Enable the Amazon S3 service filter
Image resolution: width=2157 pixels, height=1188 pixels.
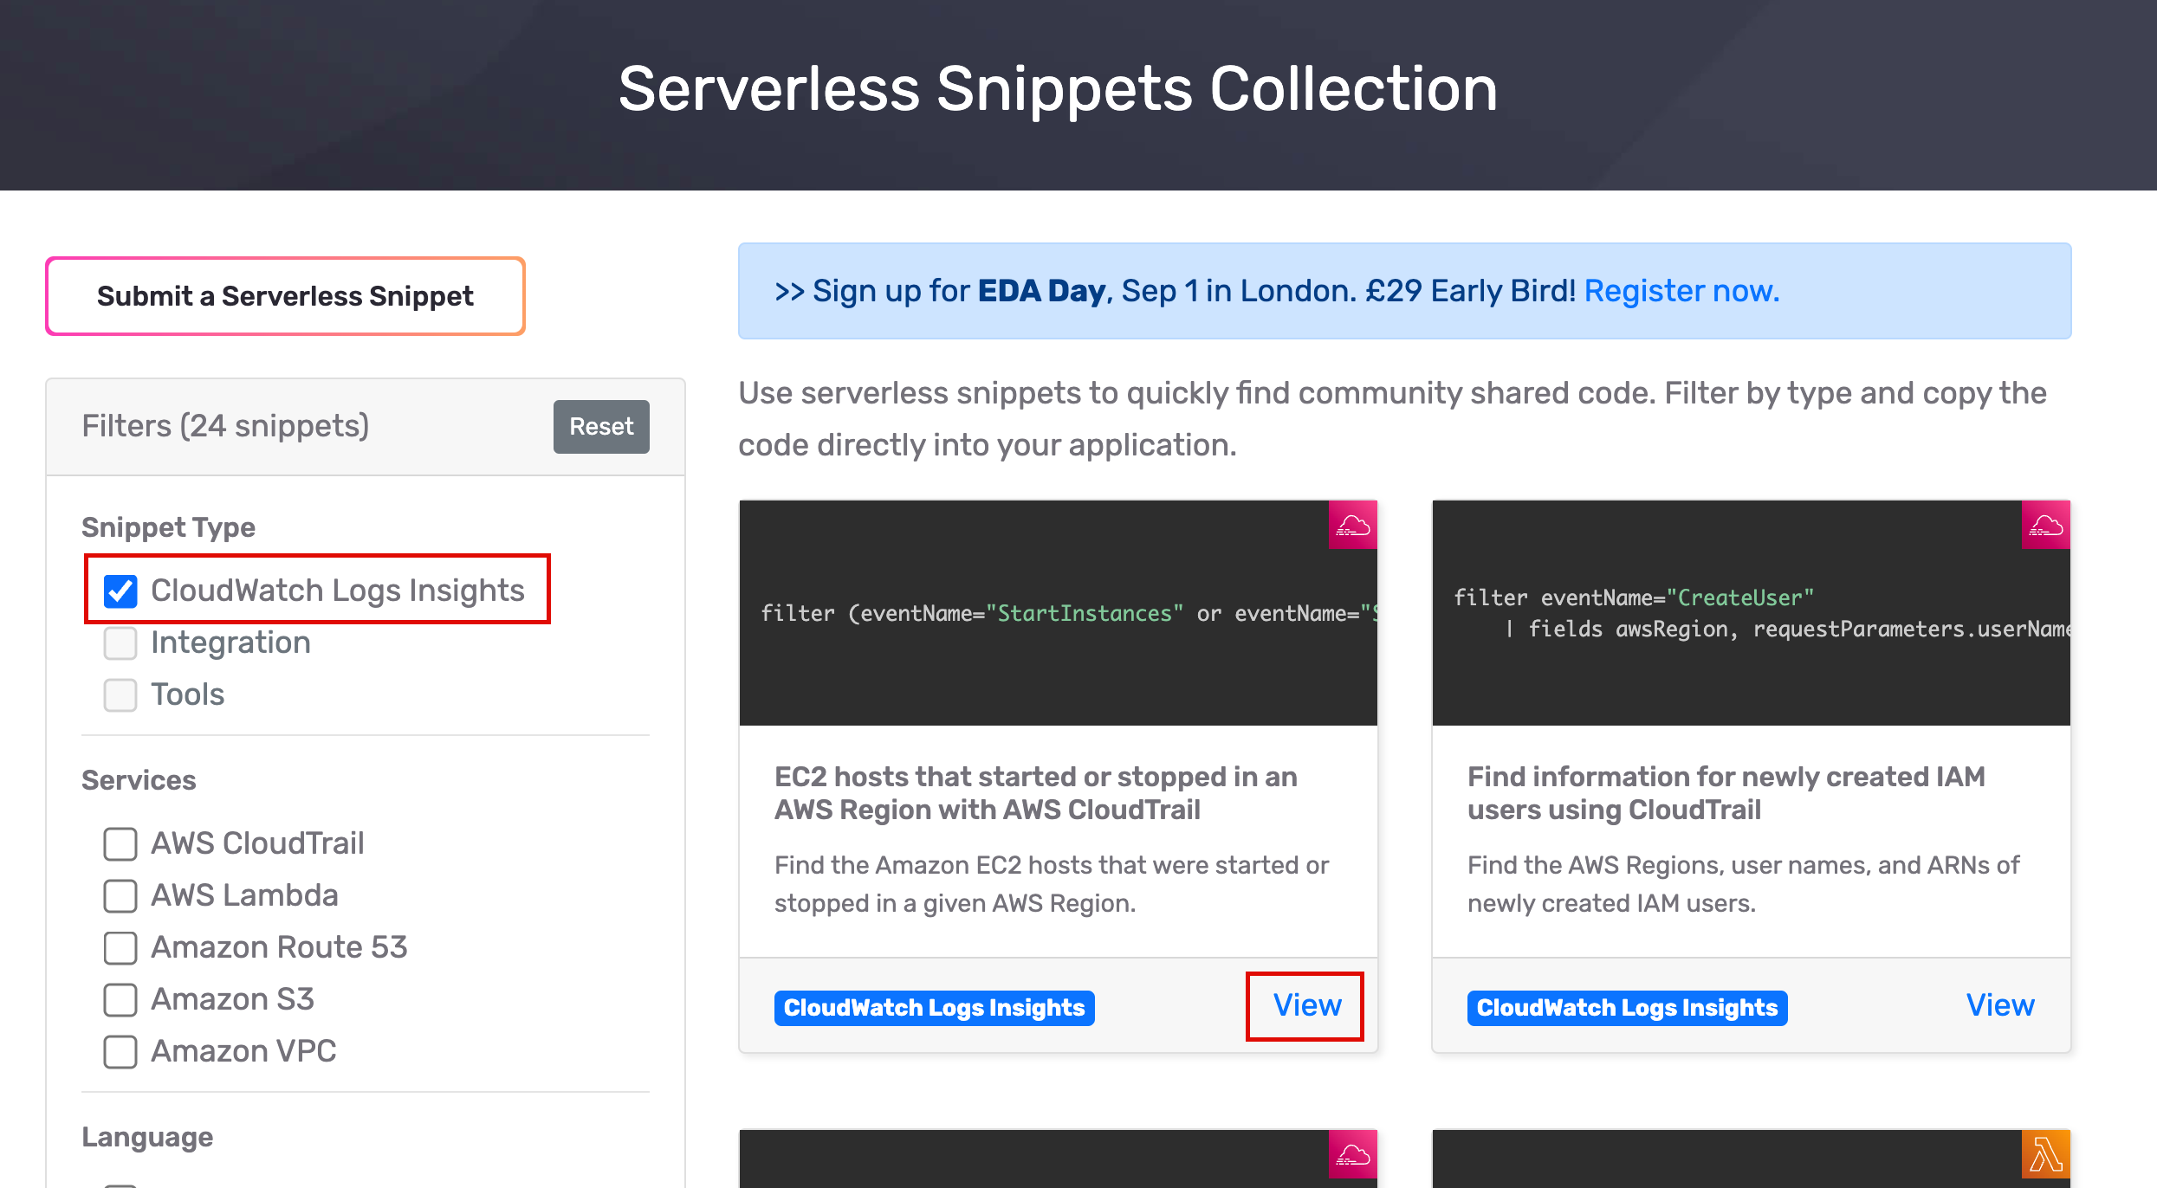(x=120, y=999)
